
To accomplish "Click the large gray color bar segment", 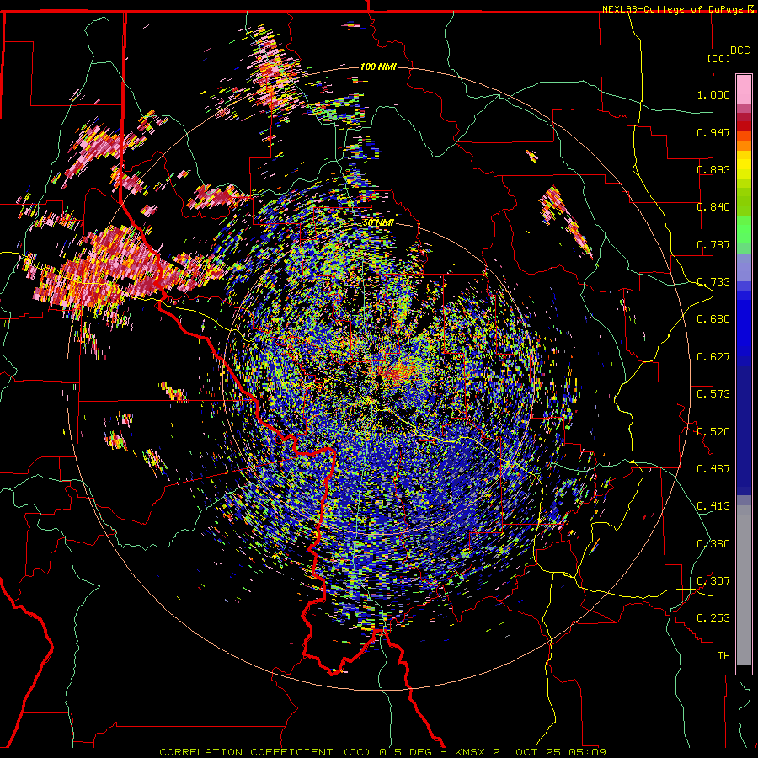I will point(744,585).
